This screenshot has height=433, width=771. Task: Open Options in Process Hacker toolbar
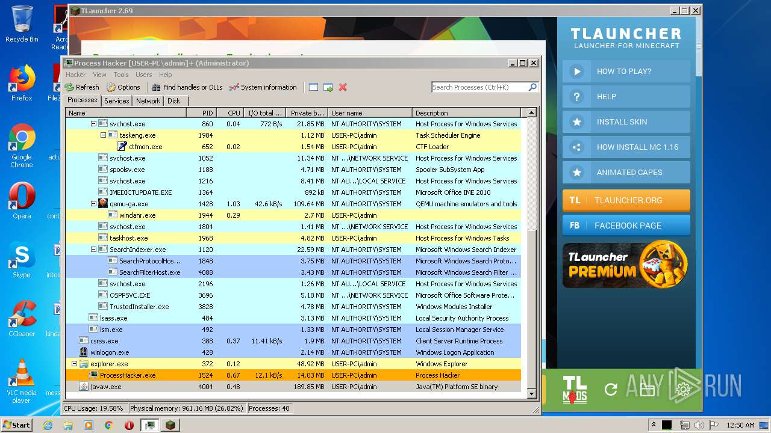point(123,87)
